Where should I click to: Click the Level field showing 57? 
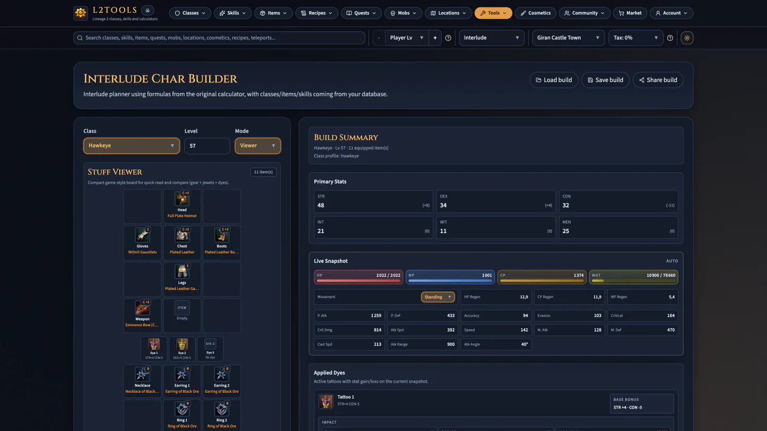point(207,146)
